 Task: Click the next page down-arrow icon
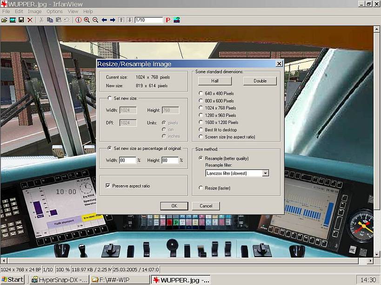tap(130, 20)
